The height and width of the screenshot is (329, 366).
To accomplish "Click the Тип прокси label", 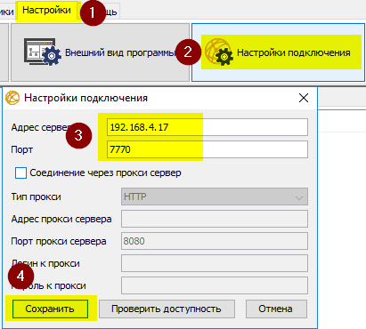I will pyautogui.click(x=37, y=197).
